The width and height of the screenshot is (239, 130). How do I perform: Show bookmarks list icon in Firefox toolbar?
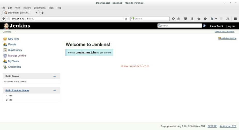[x=179, y=19]
